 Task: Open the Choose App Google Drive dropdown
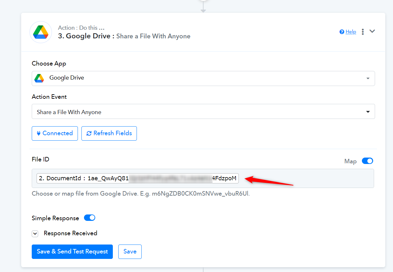[x=203, y=78]
